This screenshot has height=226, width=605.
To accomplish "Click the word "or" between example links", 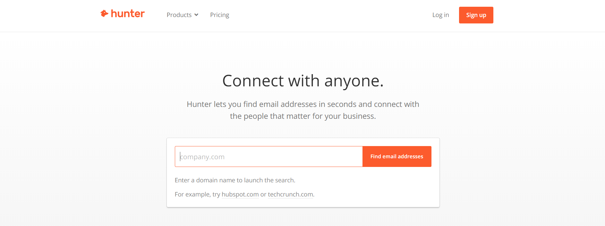I will [x=263, y=195].
